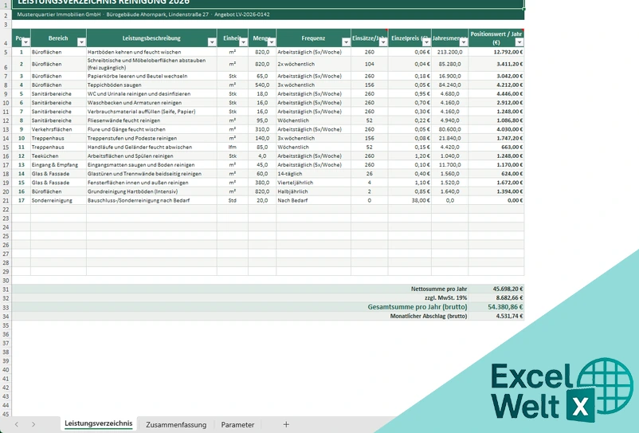Open the Leistungsbeschreibung filter dropdown
Screen dimensions: 639x433
coord(212,42)
